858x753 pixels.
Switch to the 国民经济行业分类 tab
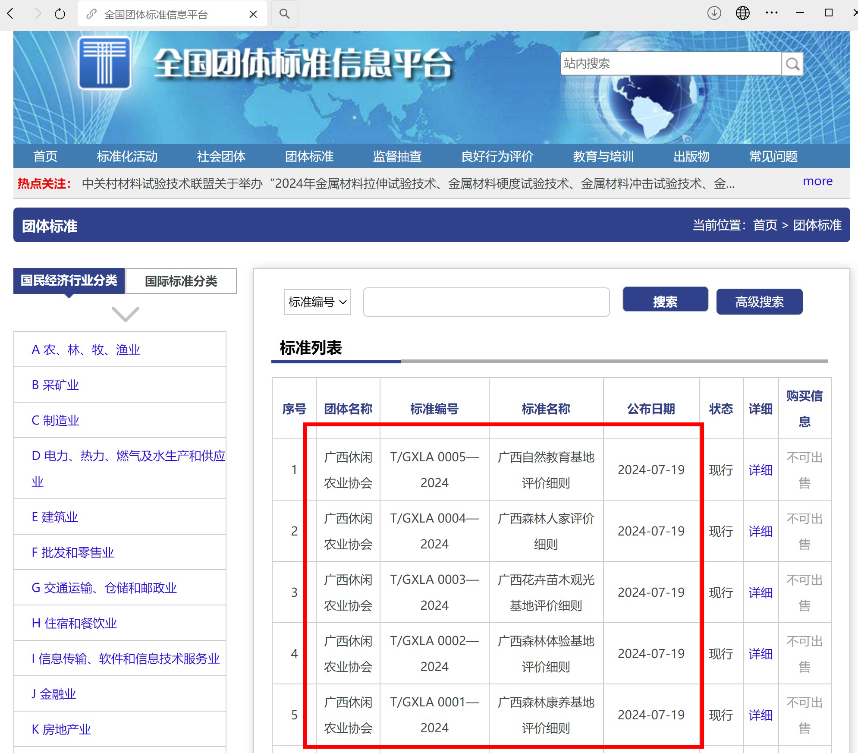point(69,280)
